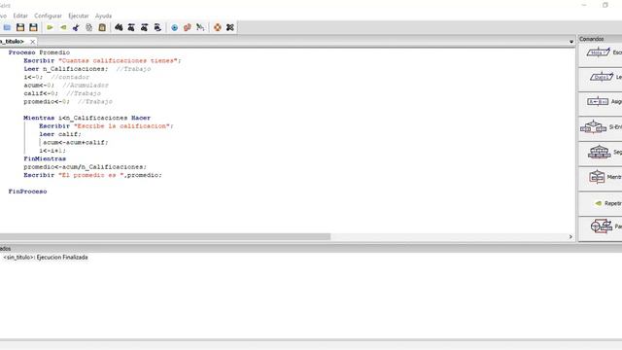622x350 pixels.
Task: Click the horizontal scrollbar right arrow
Action: 570,236
